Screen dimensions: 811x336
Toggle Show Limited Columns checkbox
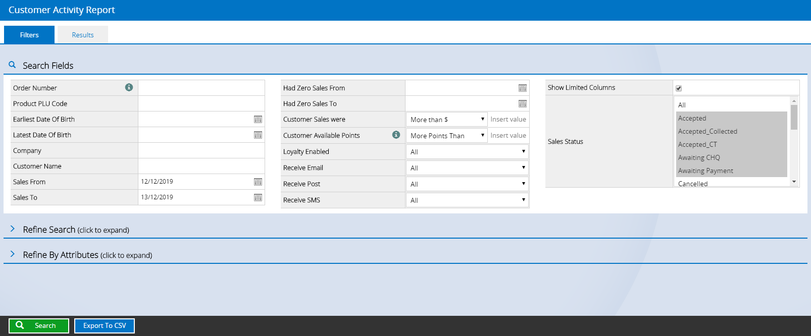click(x=679, y=88)
